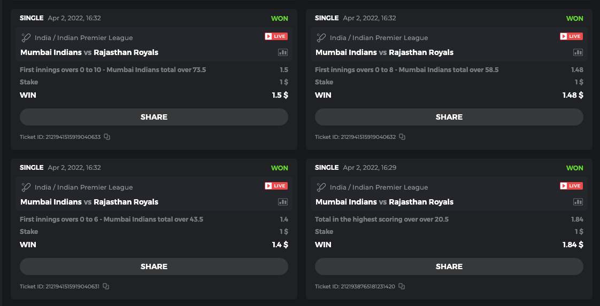Share the 1.48 $ winning bet
Screen dimensions: 600x306
(x=449, y=117)
